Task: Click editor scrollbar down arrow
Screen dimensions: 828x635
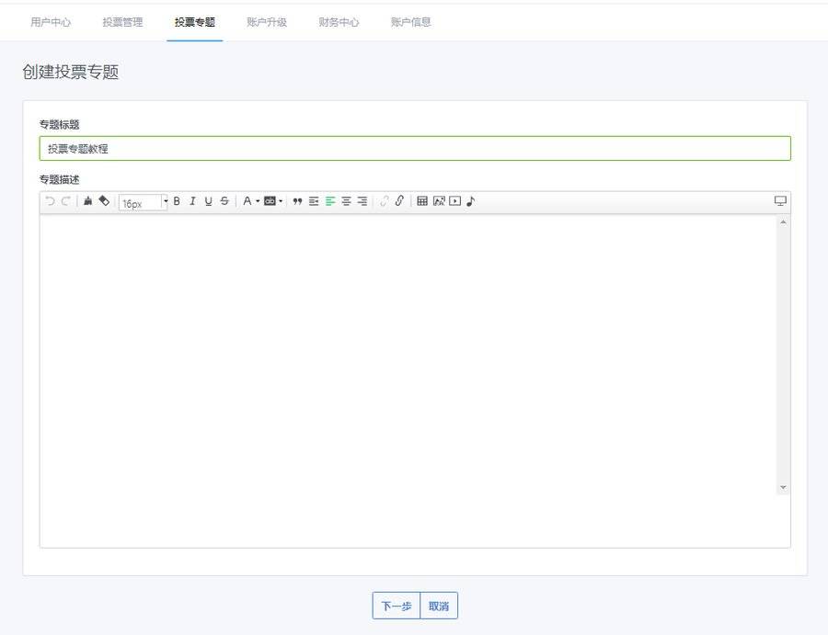Action: tap(783, 488)
